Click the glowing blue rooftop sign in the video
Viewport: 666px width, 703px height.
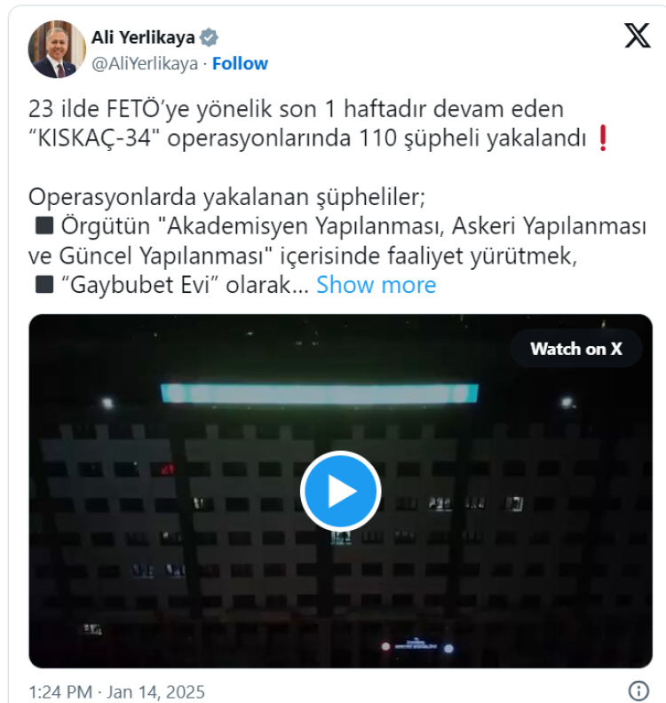(320, 393)
